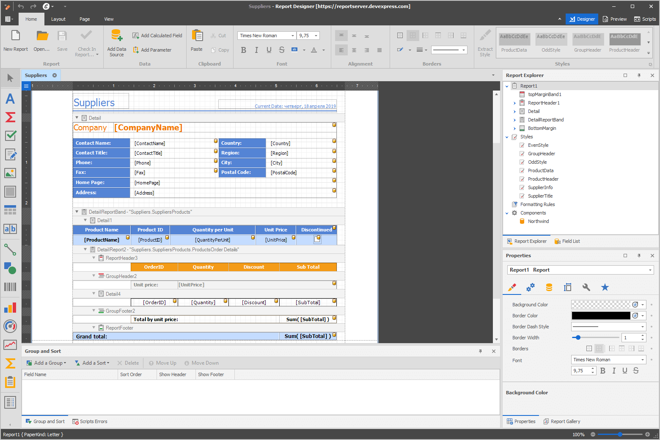Image resolution: width=660 pixels, height=440 pixels.
Task: Select the Label control in the toolbox
Action: (x=10, y=99)
